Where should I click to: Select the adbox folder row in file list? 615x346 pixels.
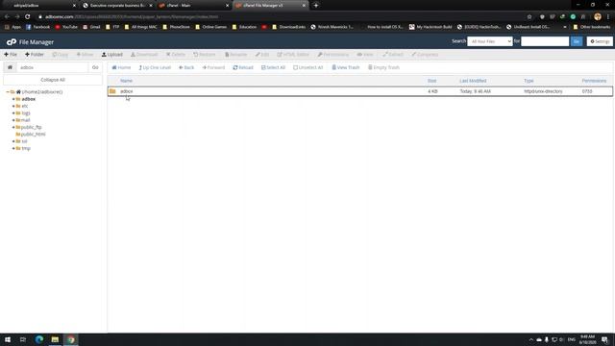(360, 91)
